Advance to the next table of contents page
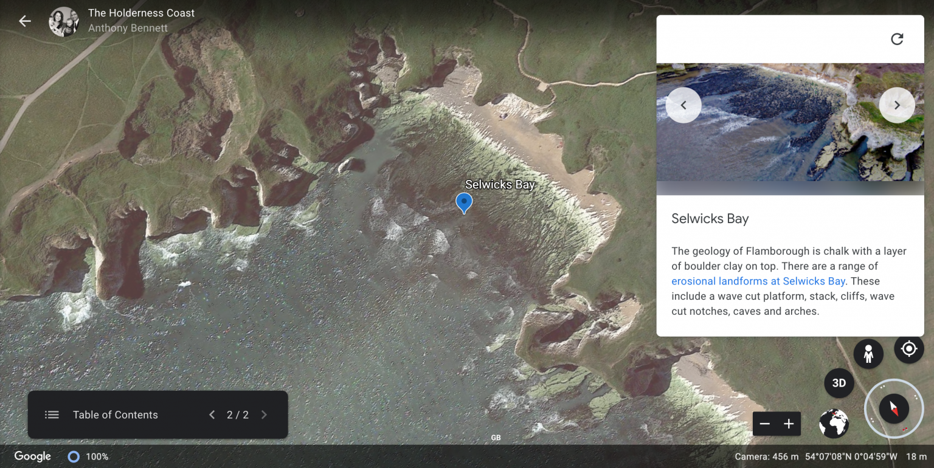The width and height of the screenshot is (934, 468). 264,415
